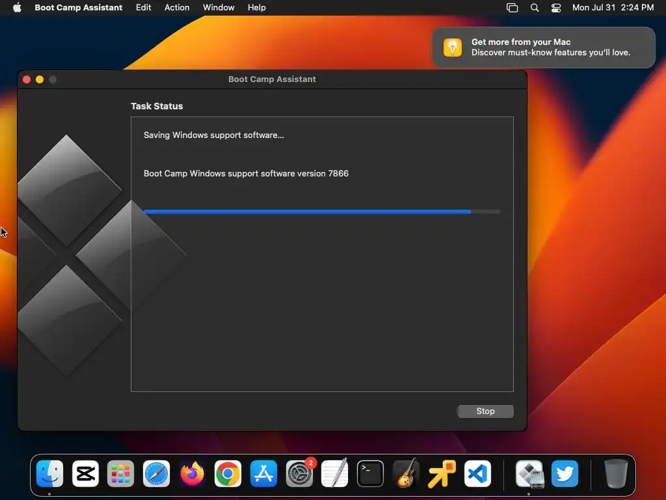
Task: Open GarageBand guitar icon
Action: tap(406, 474)
